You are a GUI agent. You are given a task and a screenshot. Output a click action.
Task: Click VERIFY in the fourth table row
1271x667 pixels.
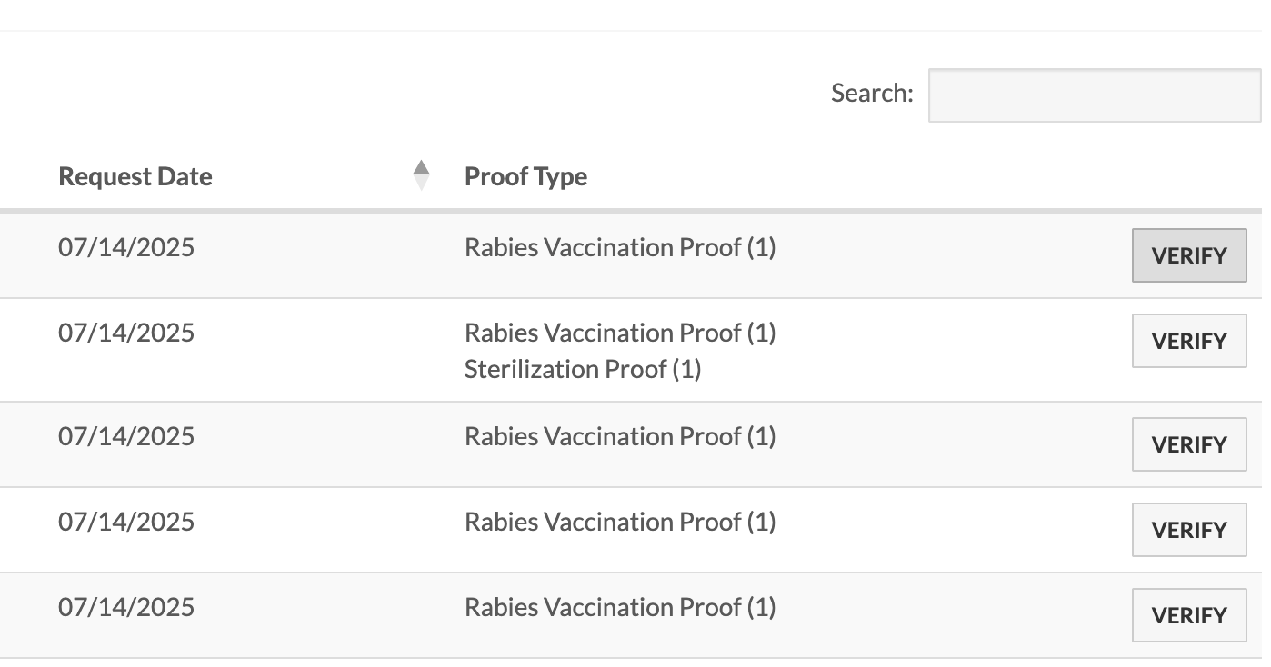1189,530
